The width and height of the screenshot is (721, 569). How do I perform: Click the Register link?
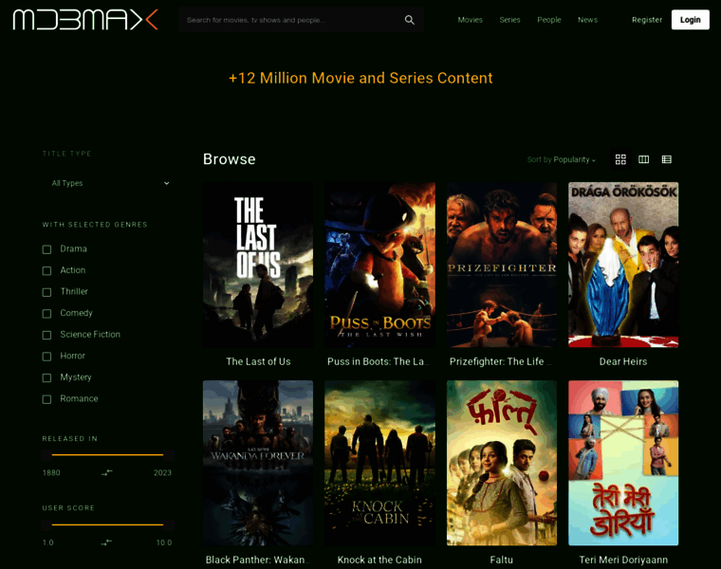[x=647, y=20]
